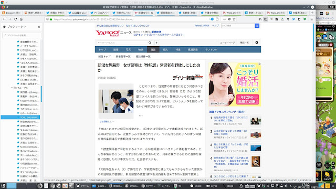Collapse the グループ0 bookmark folder
Image resolution: width=336 pixels, height=189 pixels.
click(12, 88)
